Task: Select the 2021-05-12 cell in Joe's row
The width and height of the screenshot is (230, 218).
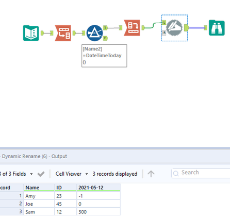Action: click(x=98, y=204)
